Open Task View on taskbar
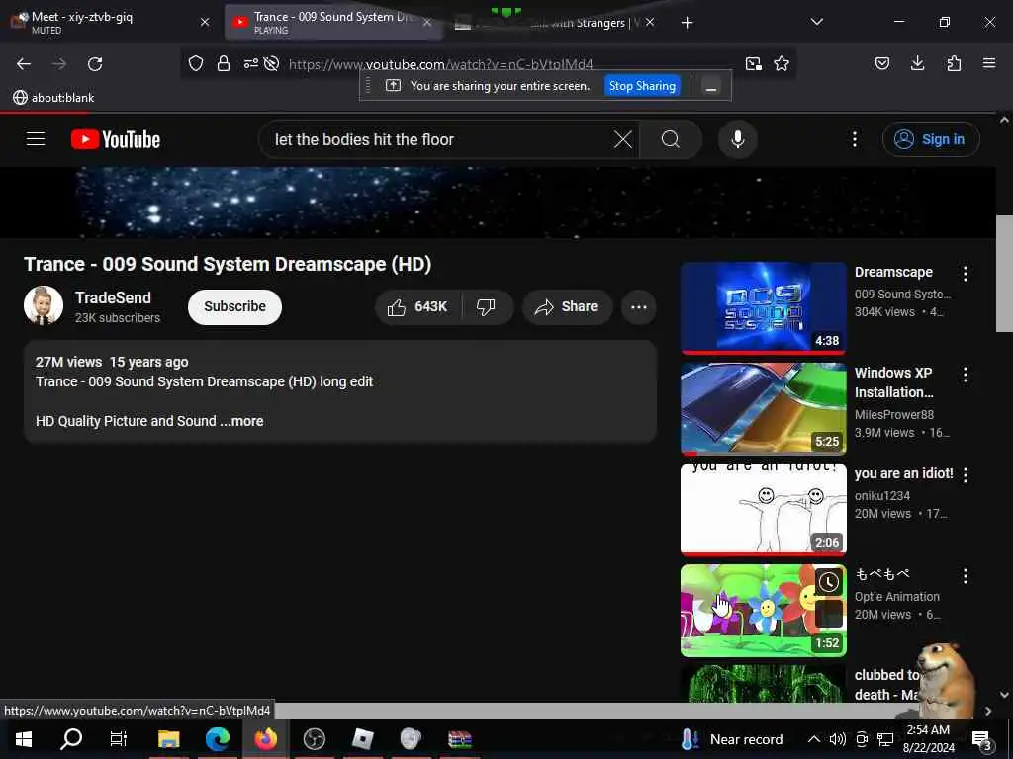Screen dimensions: 1013x759 [x=119, y=739]
